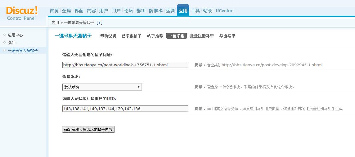Click the [+] add-to-favorites link in breadcrumb
Screen dimensions: 355x157
99,23
